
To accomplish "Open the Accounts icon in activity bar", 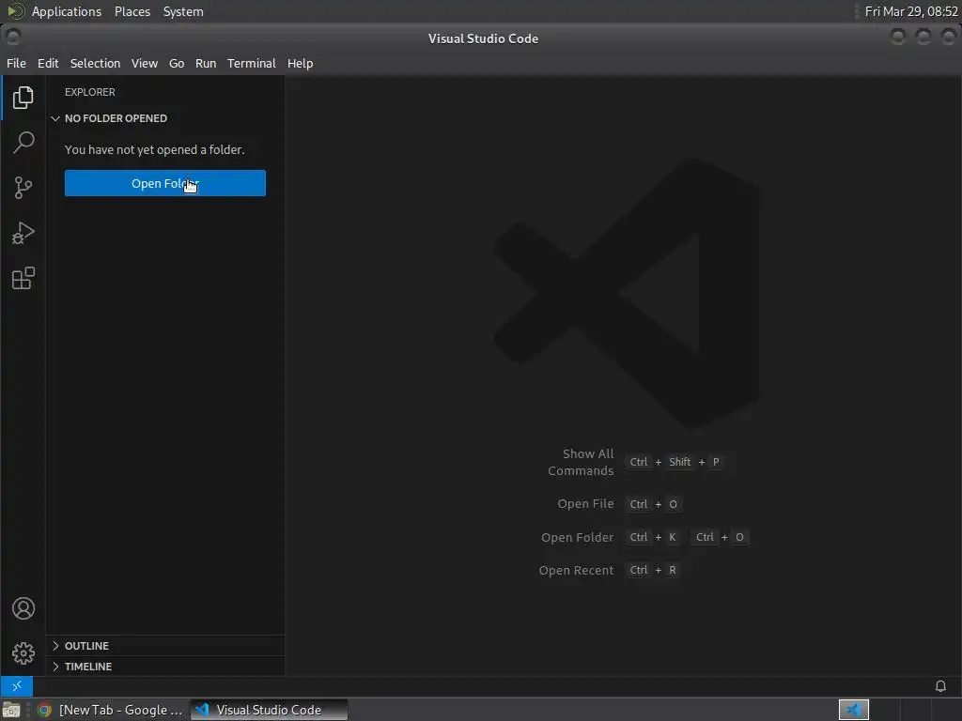I will pyautogui.click(x=23, y=608).
